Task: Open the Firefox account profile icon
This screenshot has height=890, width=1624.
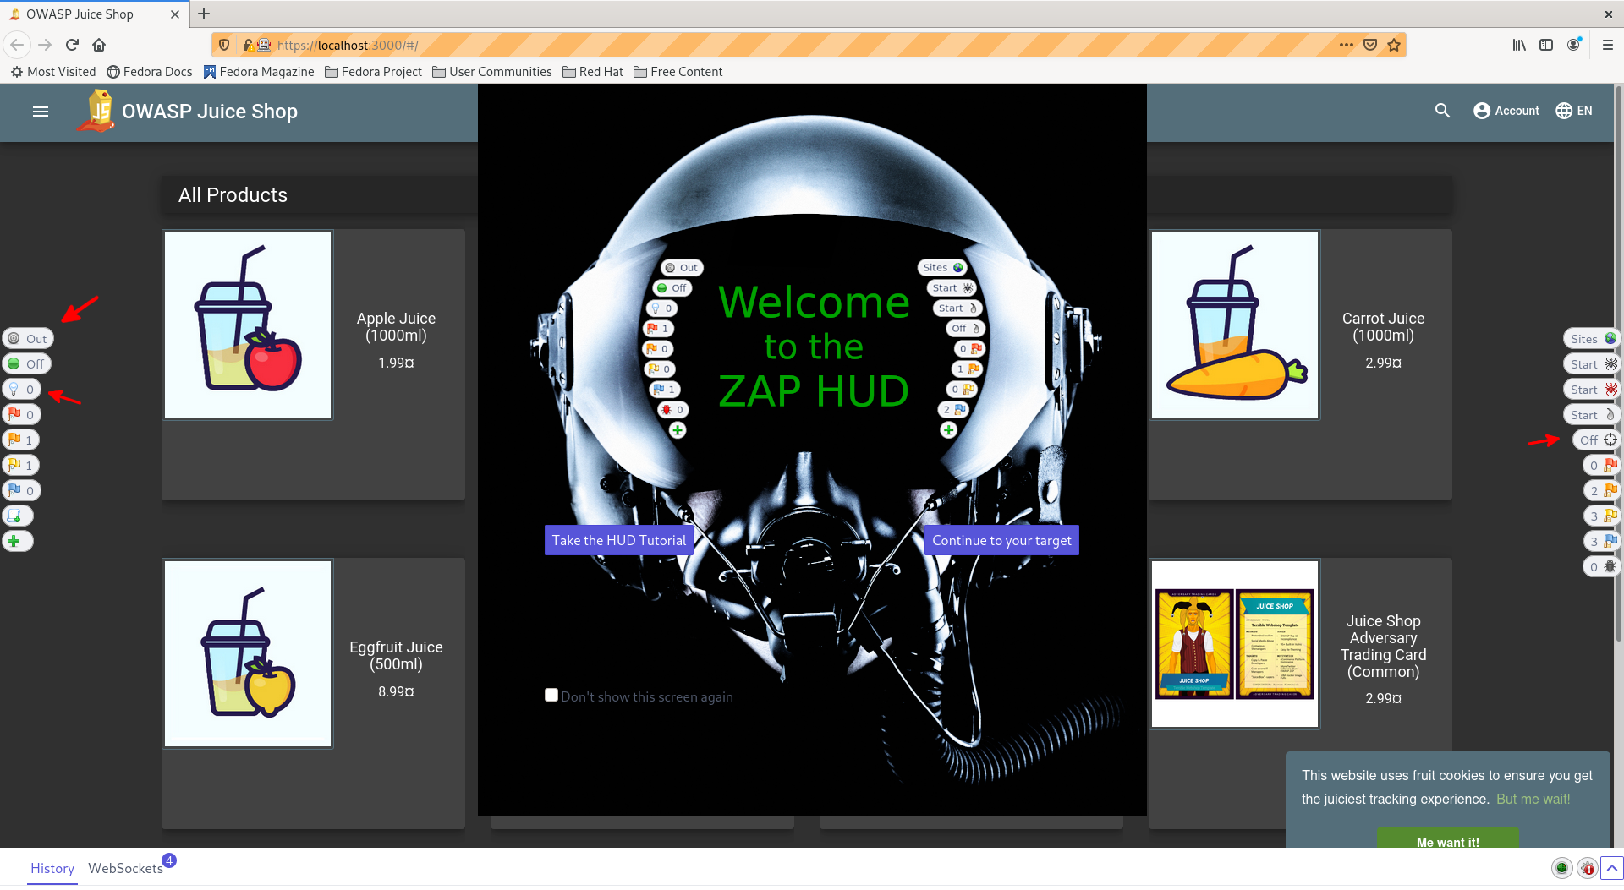Action: (x=1574, y=45)
